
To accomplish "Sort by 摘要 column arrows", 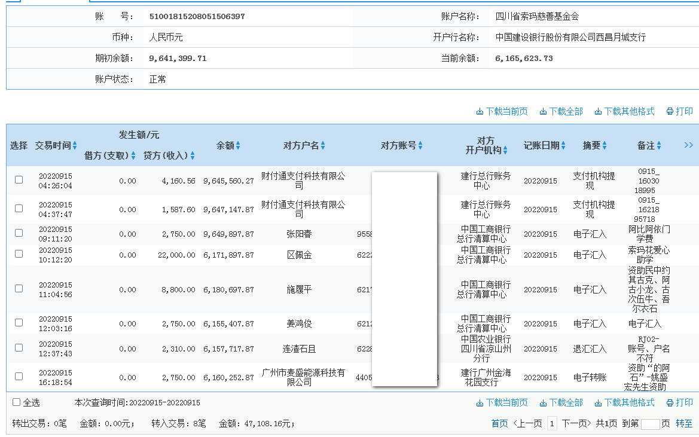I will [605, 145].
